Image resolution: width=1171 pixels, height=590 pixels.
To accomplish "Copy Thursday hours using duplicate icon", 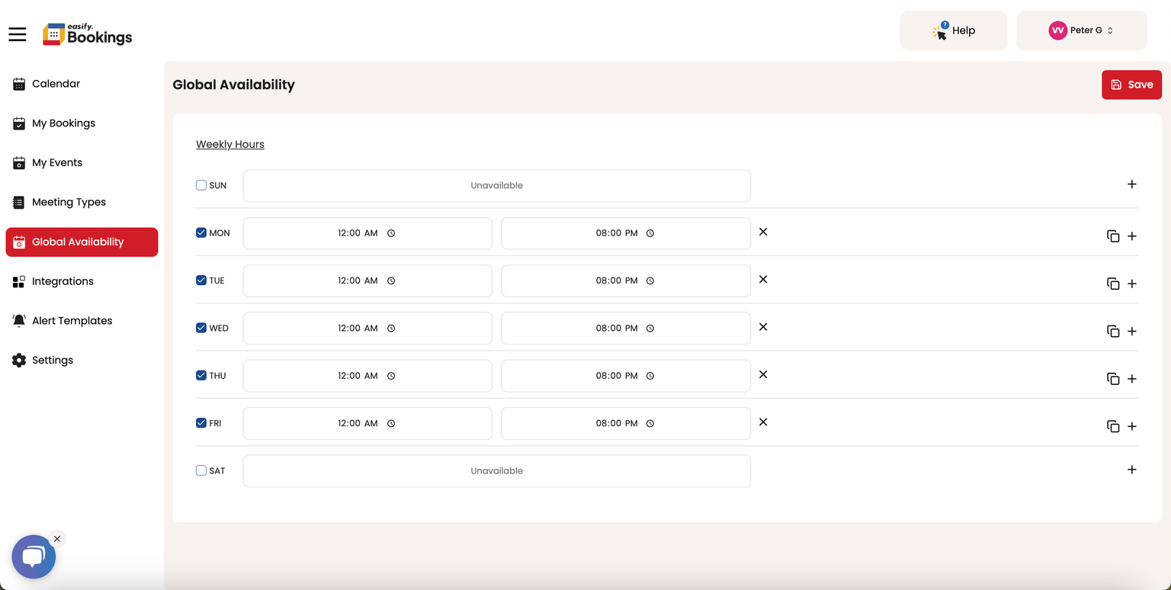I will (1113, 379).
